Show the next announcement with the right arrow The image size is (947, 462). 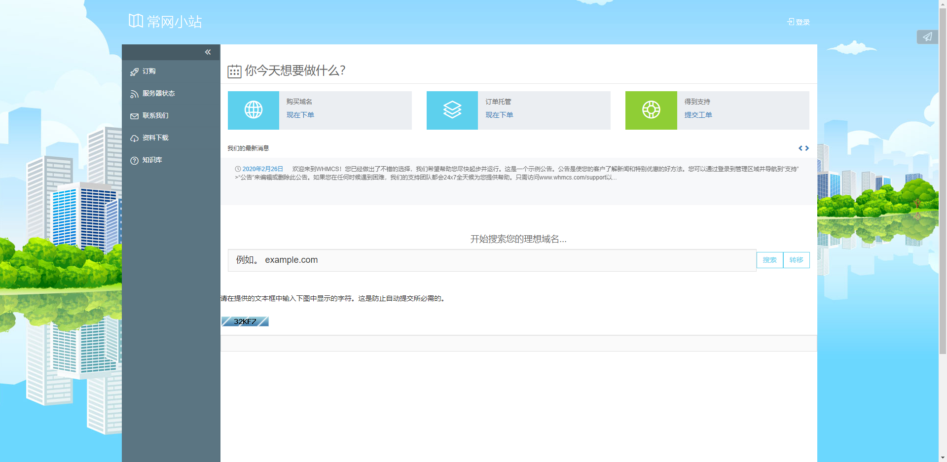coord(807,148)
